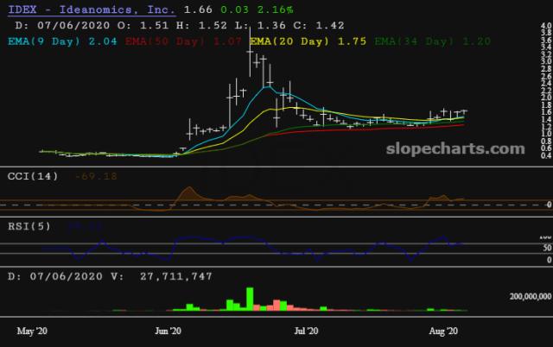Image resolution: width=553 pixels, height=347 pixels.
Task: Click the May '20 date axis label
Action: pyautogui.click(x=33, y=330)
